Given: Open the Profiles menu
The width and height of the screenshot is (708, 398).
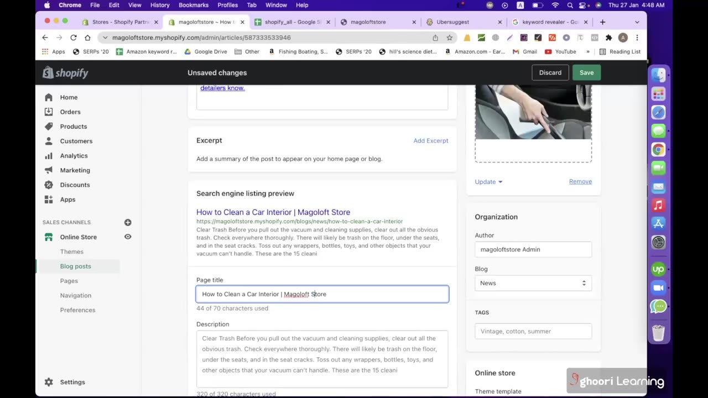Looking at the screenshot, I should [x=227, y=5].
